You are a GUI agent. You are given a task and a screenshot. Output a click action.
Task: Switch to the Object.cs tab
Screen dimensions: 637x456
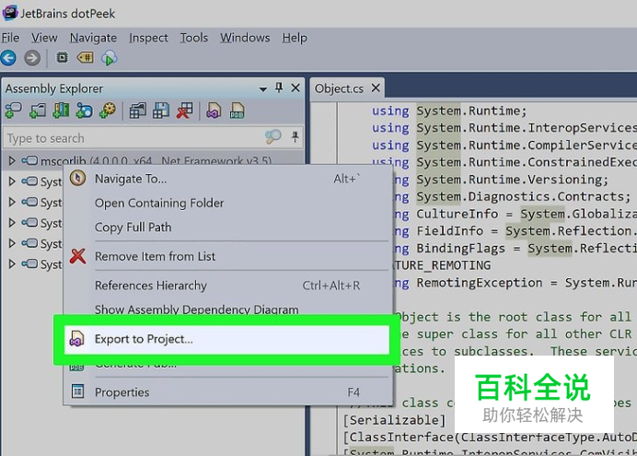point(339,88)
